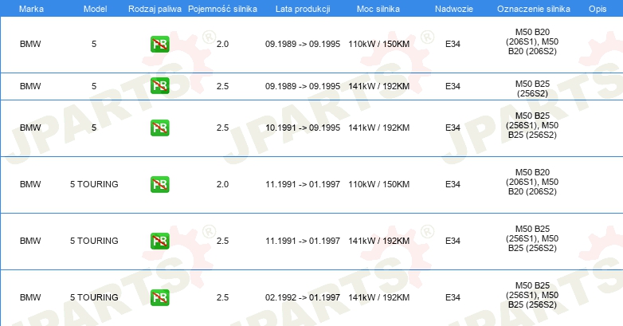Click 5 TOURING in the 11.1991 2.5 row
Viewport: 623px width, 326px height.
(94, 241)
